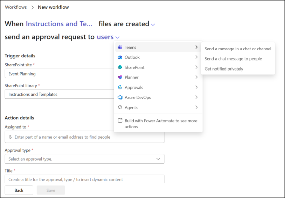The width and height of the screenshot is (285, 198).
Task: Click the 'Instructions and Te...' library link
Action: point(59,24)
